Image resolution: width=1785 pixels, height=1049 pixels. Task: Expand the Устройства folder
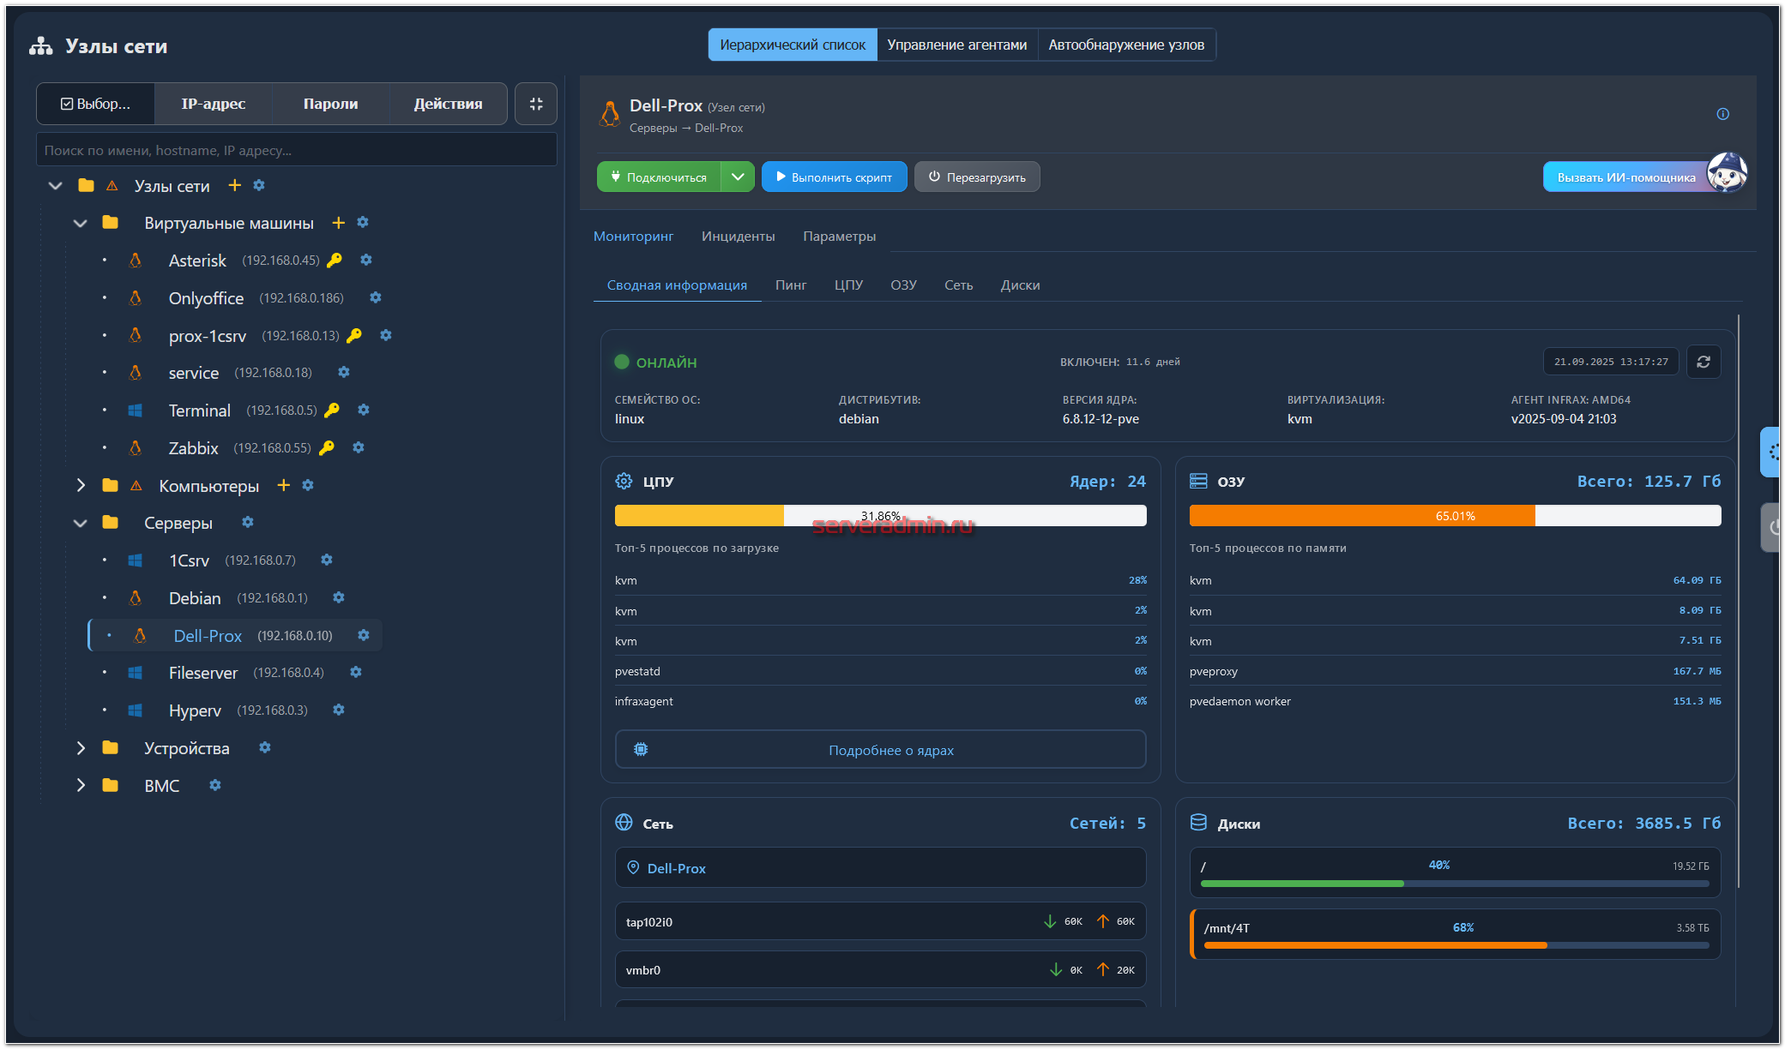pos(81,747)
